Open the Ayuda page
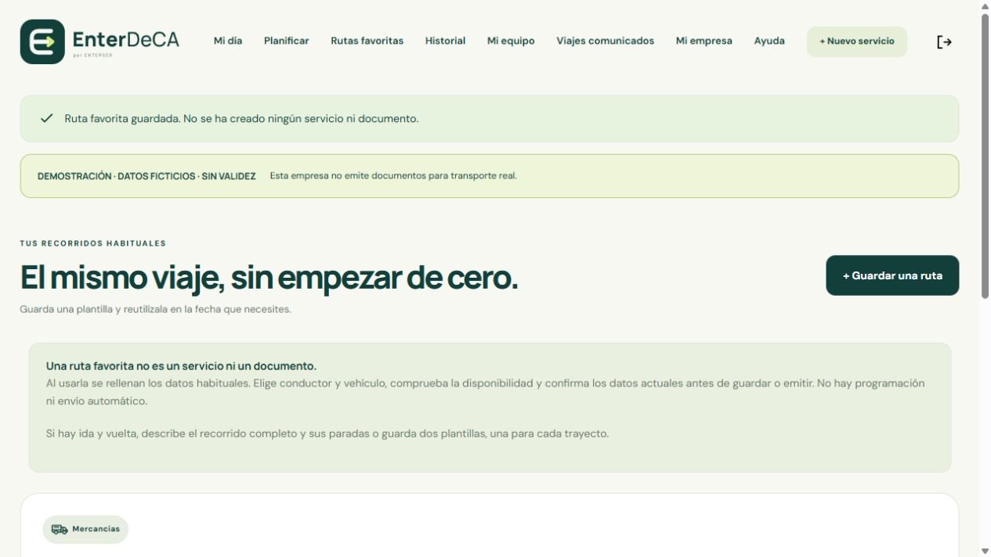The height and width of the screenshot is (557, 991). (769, 41)
